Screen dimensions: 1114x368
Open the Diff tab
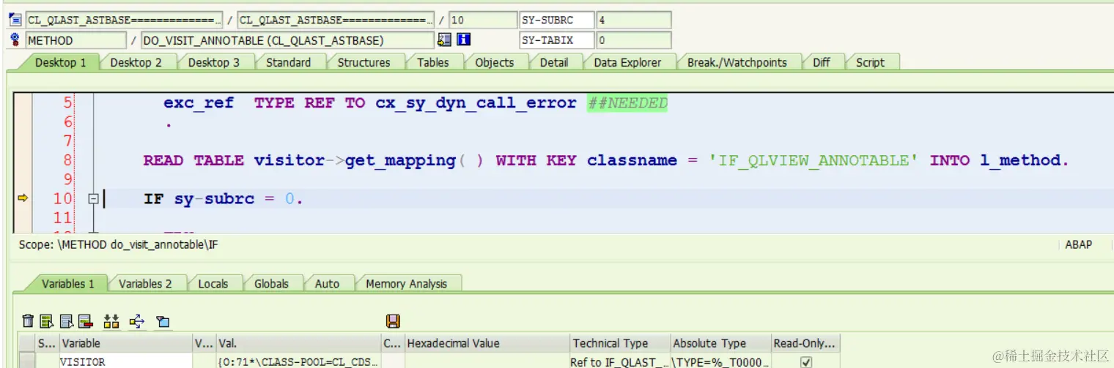822,62
